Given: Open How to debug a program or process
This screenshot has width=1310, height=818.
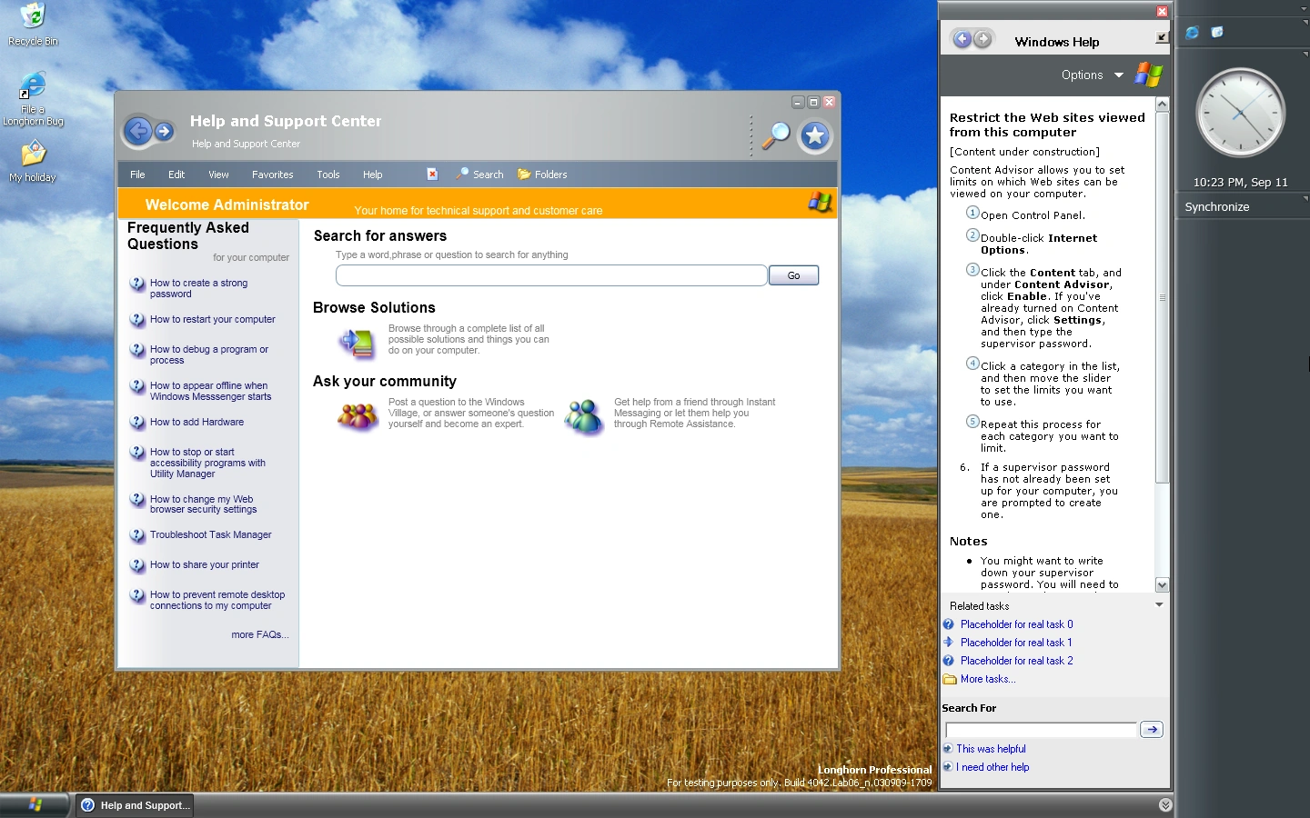Looking at the screenshot, I should pyautogui.click(x=209, y=354).
